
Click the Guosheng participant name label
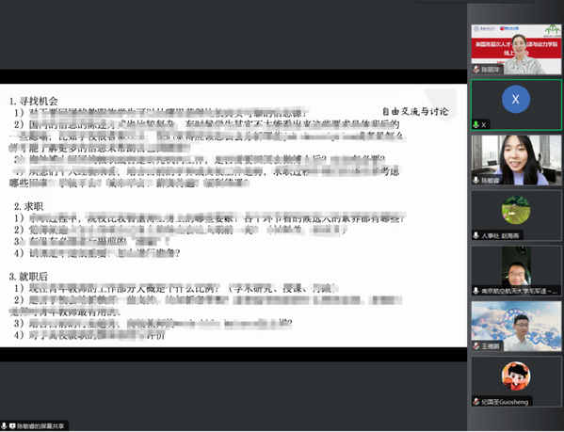(505, 402)
